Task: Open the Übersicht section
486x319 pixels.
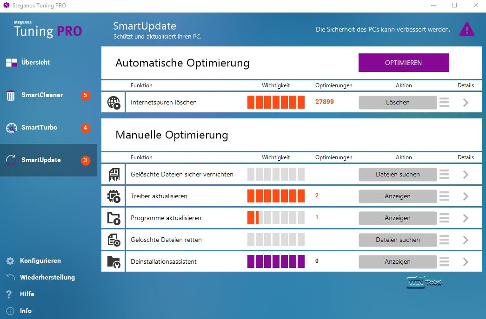Action: point(48,63)
